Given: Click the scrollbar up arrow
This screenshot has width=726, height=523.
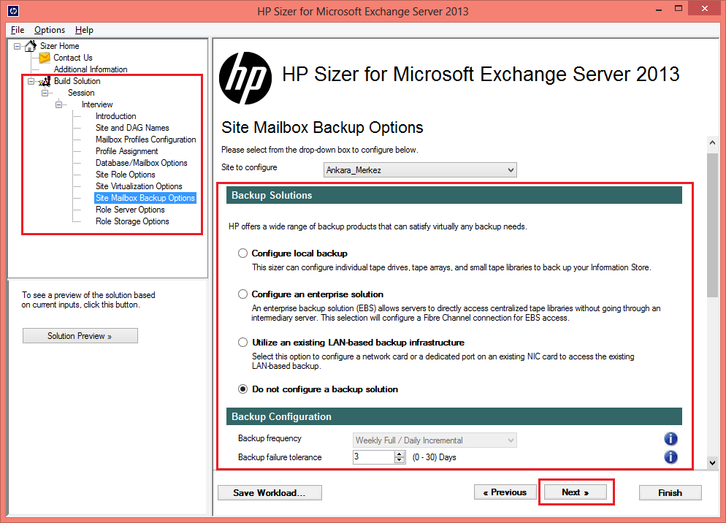Looking at the screenshot, I should (712, 142).
